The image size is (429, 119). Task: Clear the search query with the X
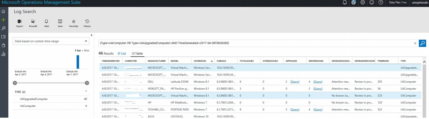pyautogui.click(x=415, y=43)
